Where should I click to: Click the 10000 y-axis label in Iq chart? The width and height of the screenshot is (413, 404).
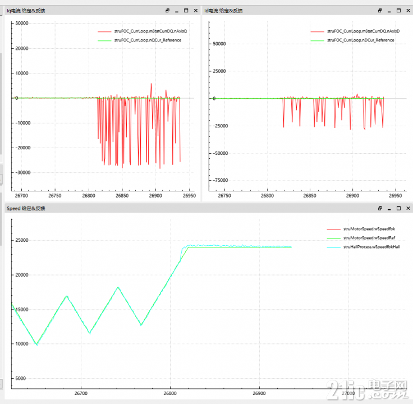pyautogui.click(x=22, y=73)
